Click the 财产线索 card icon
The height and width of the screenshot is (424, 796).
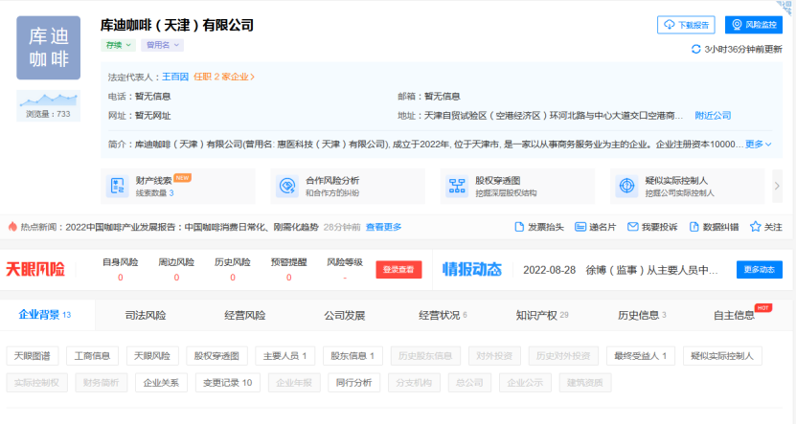pos(117,186)
